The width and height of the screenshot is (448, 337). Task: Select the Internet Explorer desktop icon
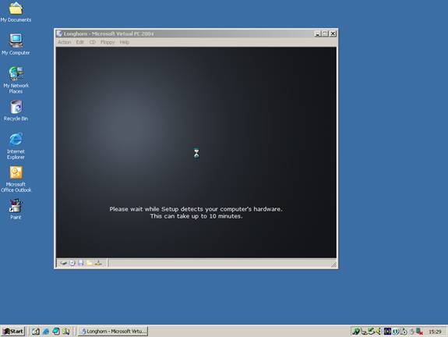[x=16, y=146]
